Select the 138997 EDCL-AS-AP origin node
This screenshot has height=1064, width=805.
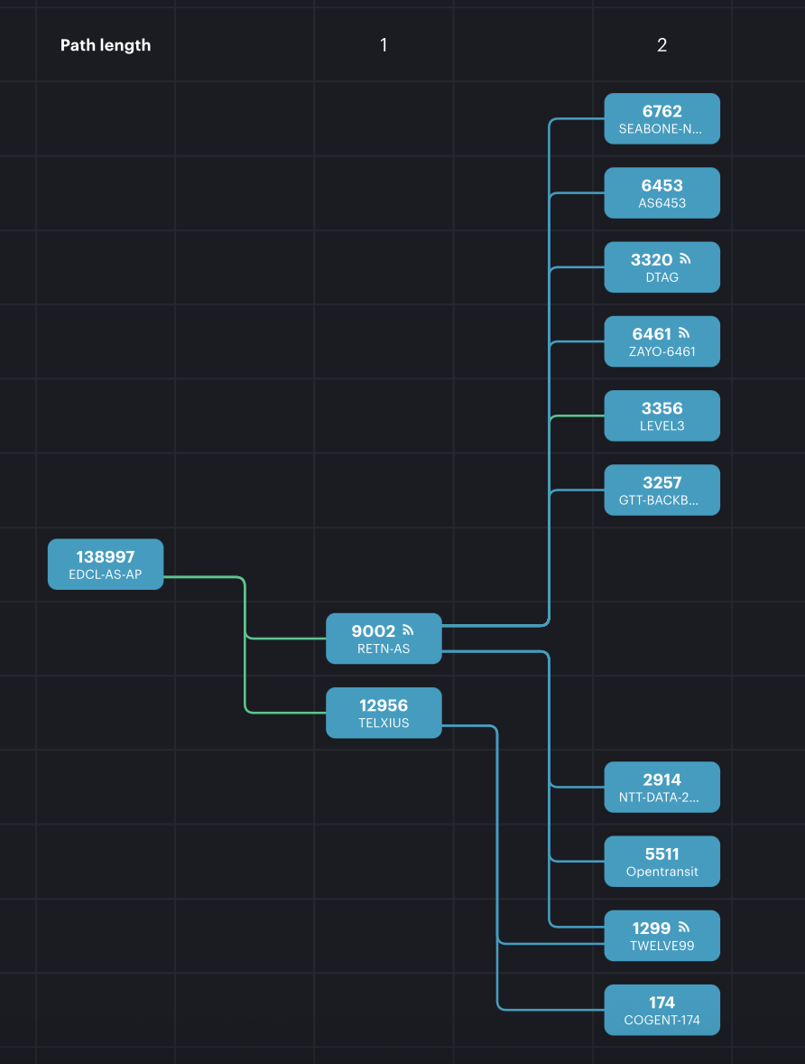[106, 565]
